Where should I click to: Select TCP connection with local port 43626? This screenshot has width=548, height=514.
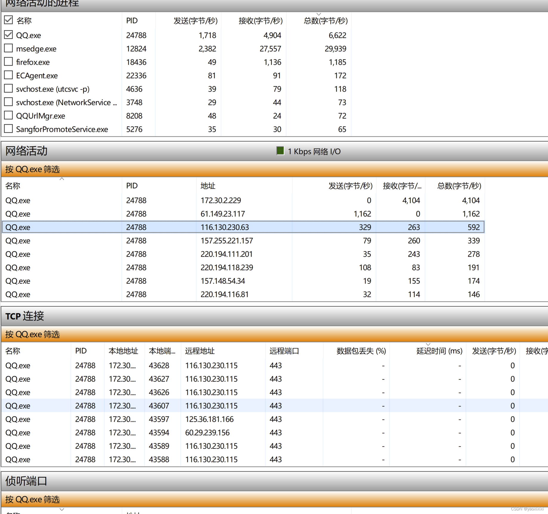click(274, 392)
